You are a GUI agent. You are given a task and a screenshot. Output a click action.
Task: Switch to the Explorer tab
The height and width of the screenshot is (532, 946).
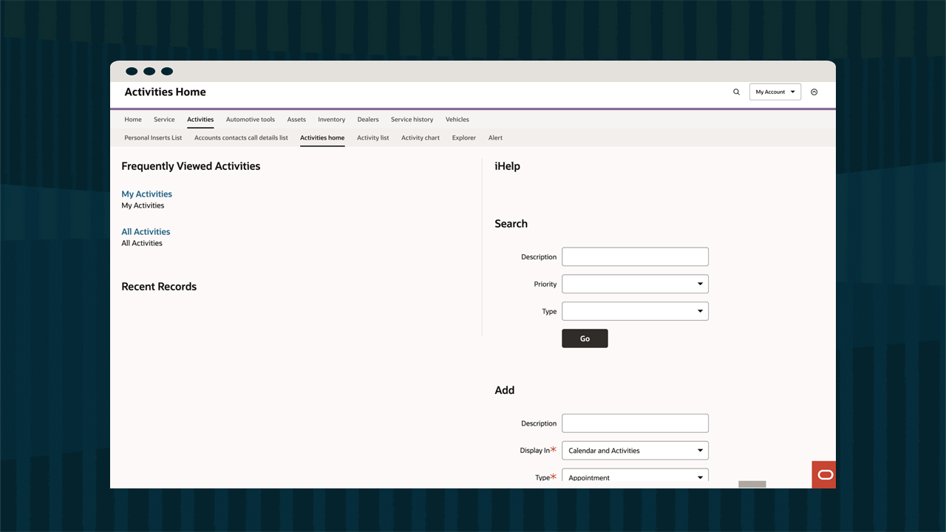[463, 137]
